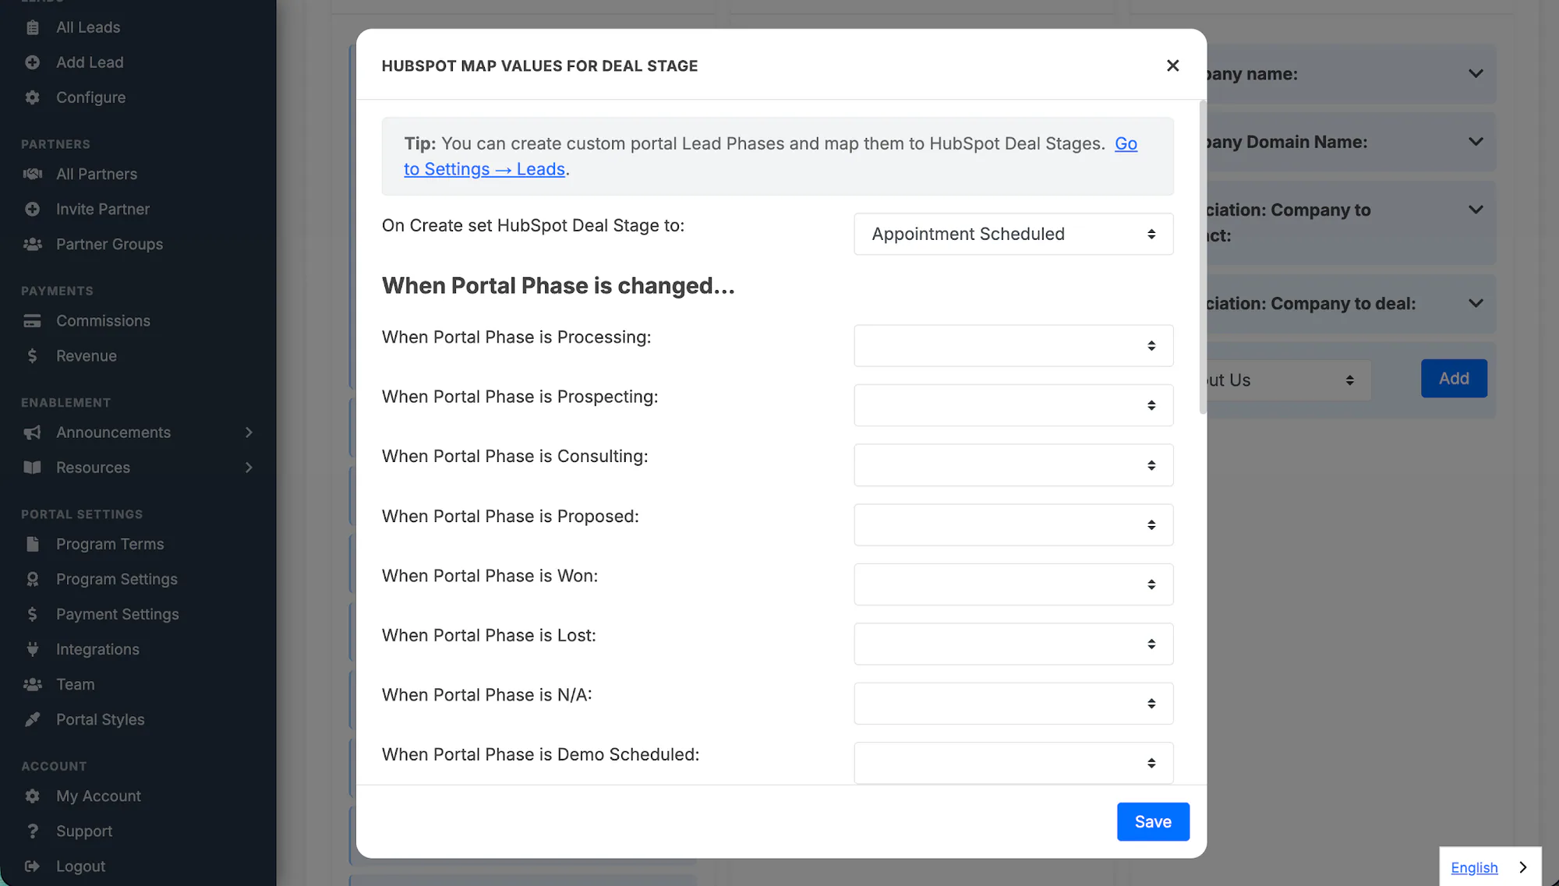
Task: Open the Demo Scheduled phase dropdown
Action: coord(1013,763)
